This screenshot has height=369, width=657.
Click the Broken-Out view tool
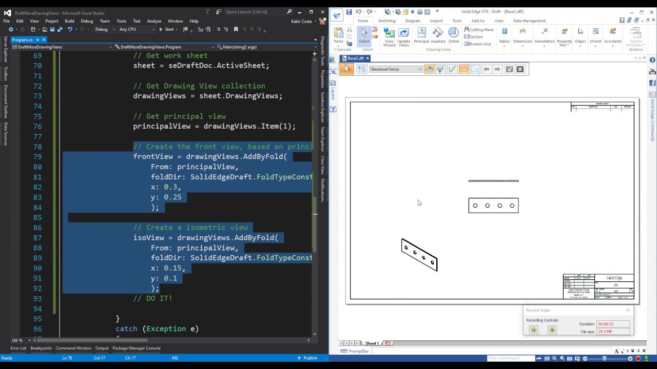tap(477, 44)
